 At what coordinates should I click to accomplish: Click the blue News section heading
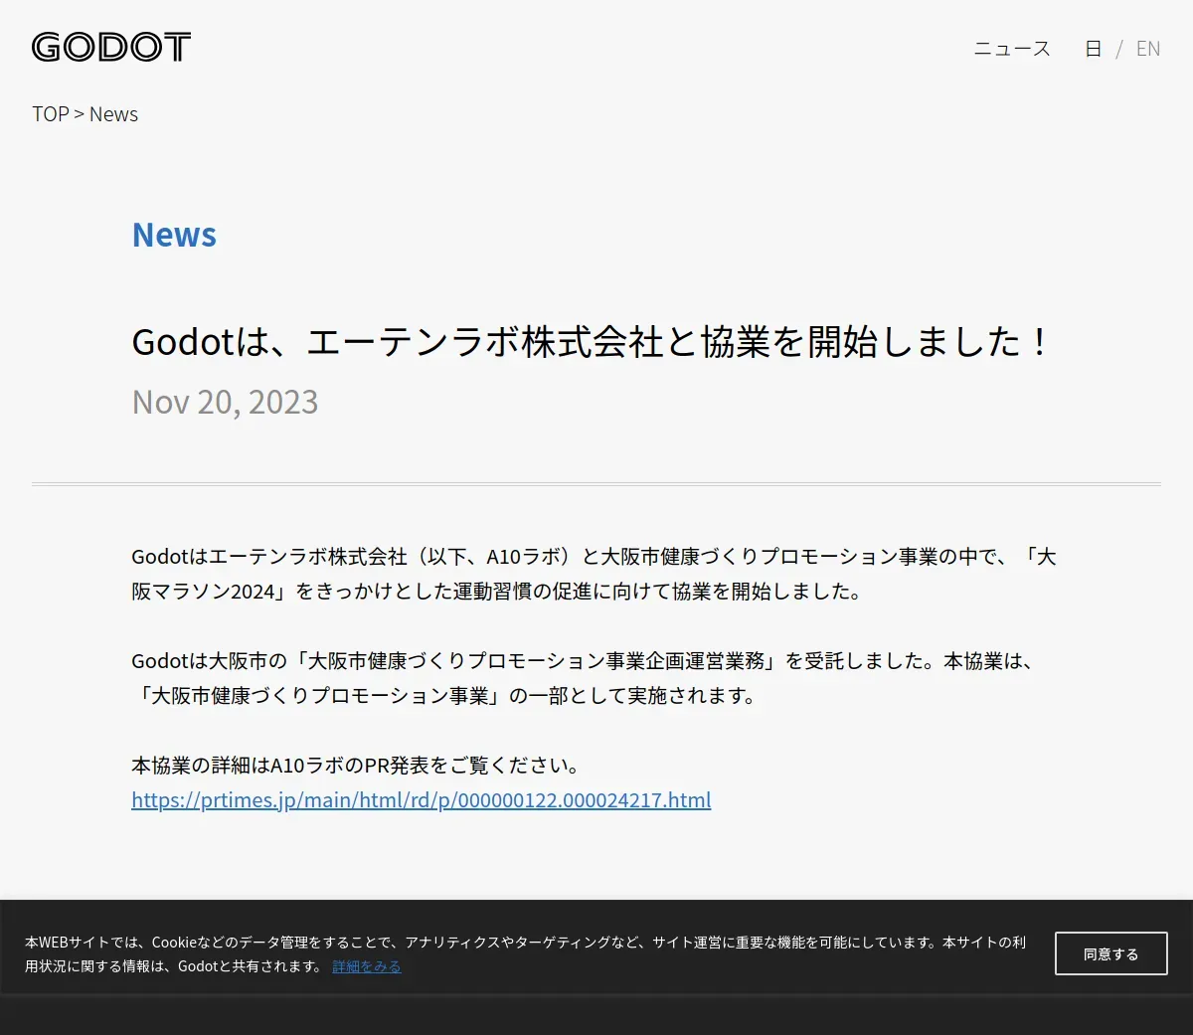point(174,235)
